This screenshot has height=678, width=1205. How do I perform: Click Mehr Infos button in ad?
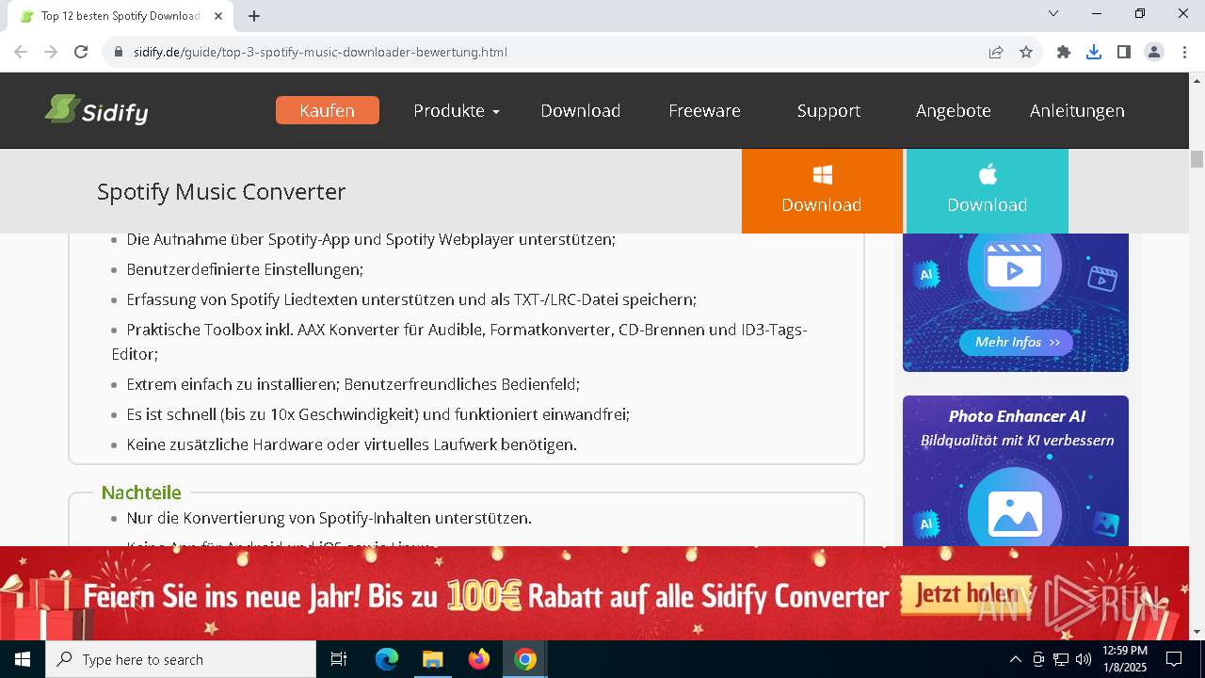tap(1017, 342)
